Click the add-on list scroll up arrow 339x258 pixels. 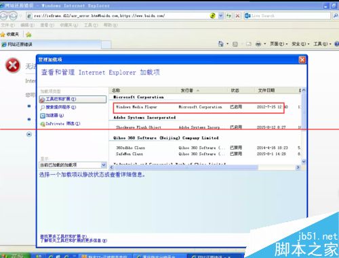point(304,90)
